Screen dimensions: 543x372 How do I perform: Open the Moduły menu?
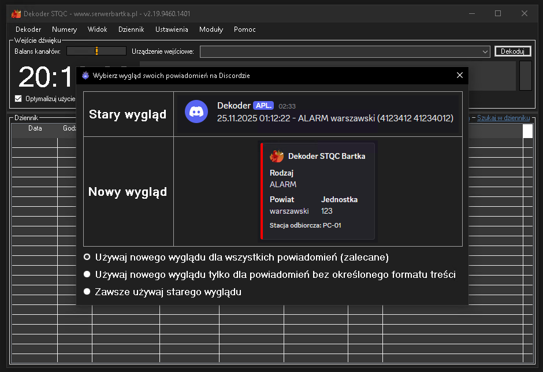[x=211, y=29]
